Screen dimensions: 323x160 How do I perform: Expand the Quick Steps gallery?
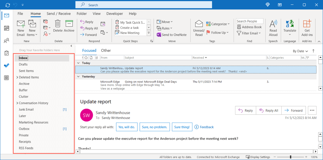[149, 33]
